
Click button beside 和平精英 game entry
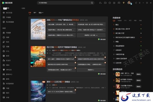pyautogui.click(x=138, y=80)
